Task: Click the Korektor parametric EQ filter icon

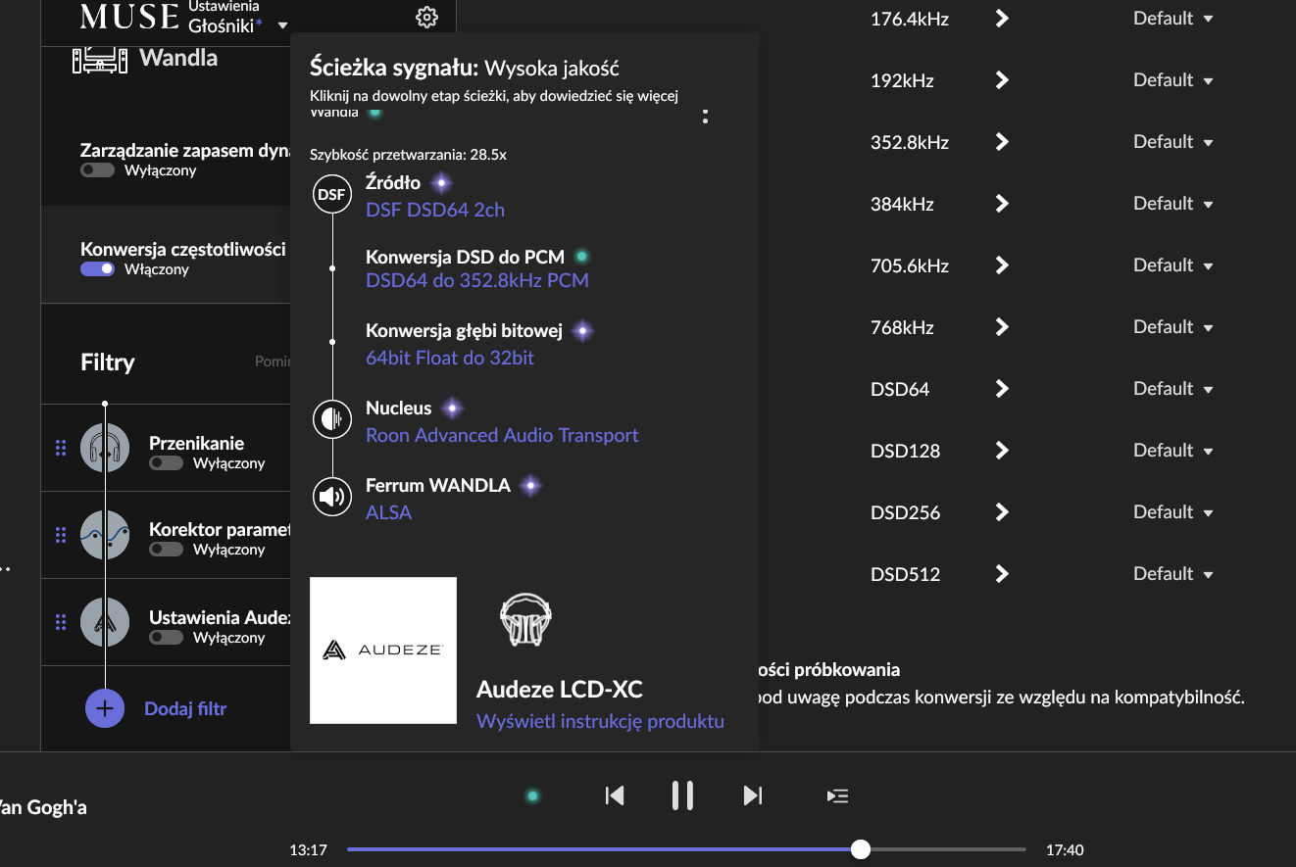Action: click(x=105, y=535)
